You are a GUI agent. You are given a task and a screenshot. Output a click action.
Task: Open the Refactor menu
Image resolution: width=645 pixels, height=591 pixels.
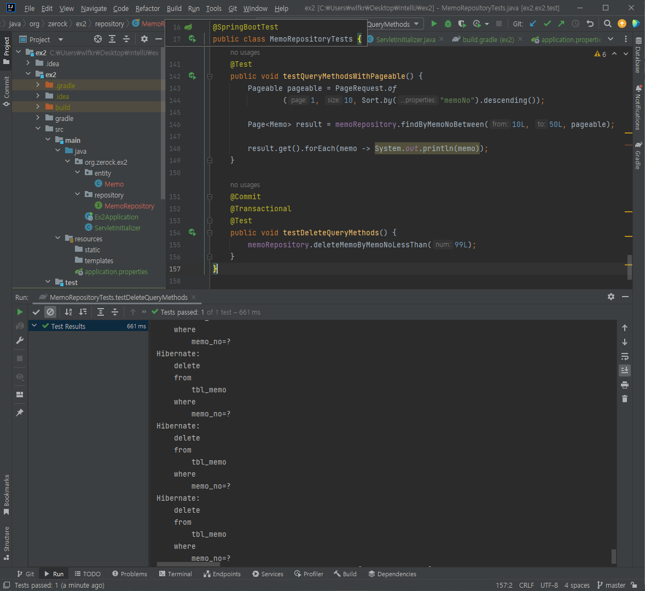click(148, 8)
